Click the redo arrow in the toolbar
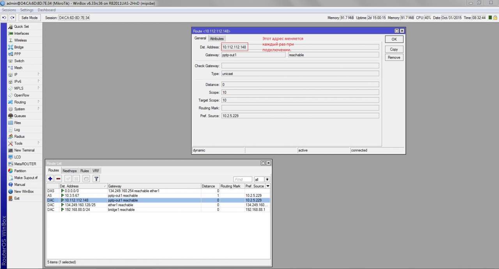The image size is (499, 269). tap(12, 18)
